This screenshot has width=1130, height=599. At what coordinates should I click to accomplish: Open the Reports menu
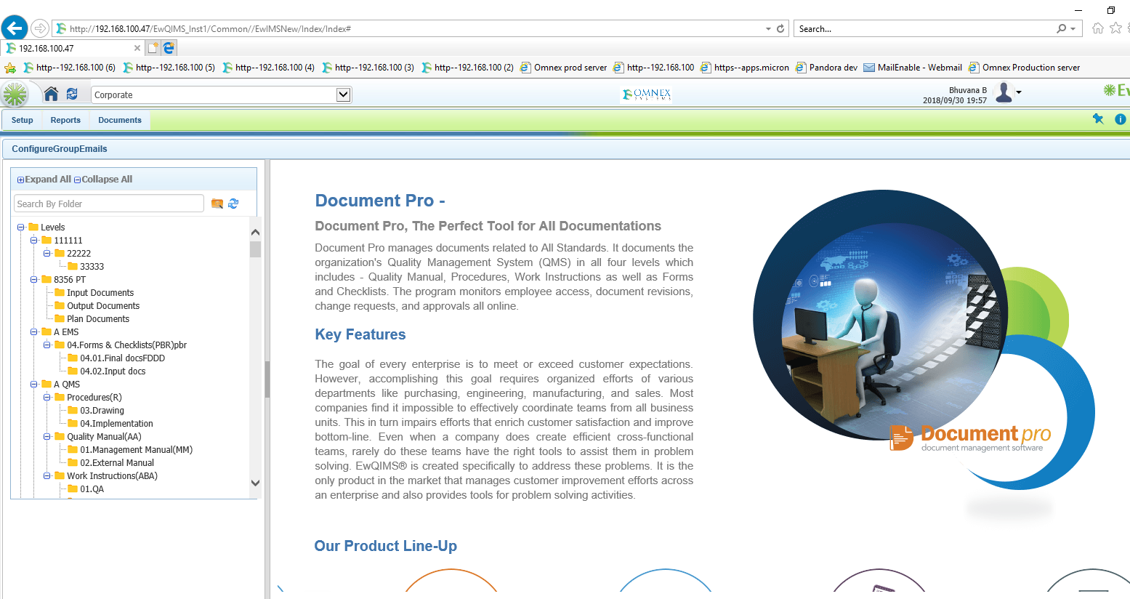coord(65,120)
